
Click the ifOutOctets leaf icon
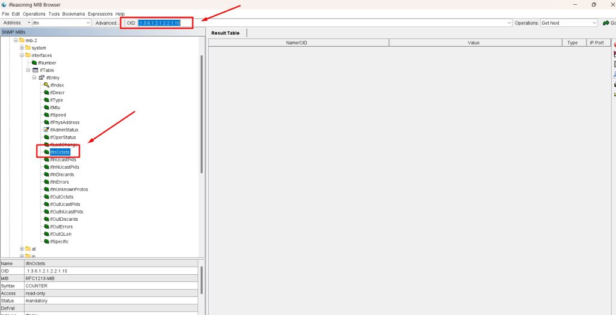46,197
